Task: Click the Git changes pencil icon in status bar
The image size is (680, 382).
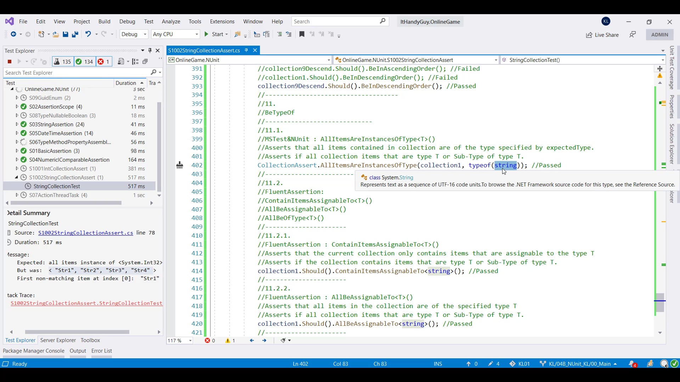Action: click(491, 364)
